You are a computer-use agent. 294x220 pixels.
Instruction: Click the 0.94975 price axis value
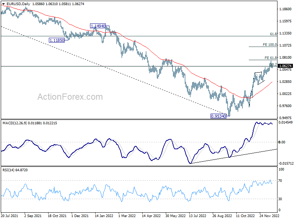(x=286, y=118)
